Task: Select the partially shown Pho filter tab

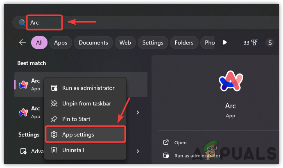Action: click(208, 43)
